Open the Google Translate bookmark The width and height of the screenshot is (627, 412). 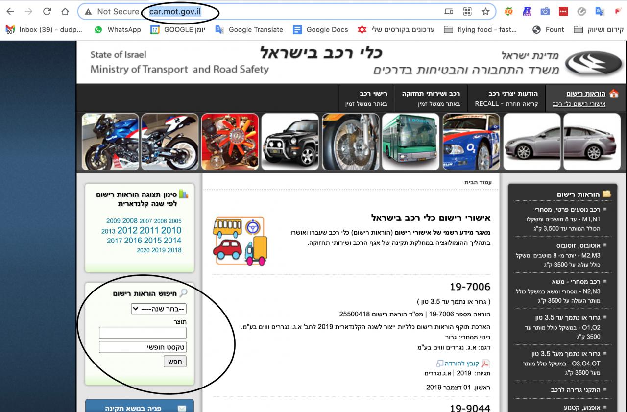(249, 29)
